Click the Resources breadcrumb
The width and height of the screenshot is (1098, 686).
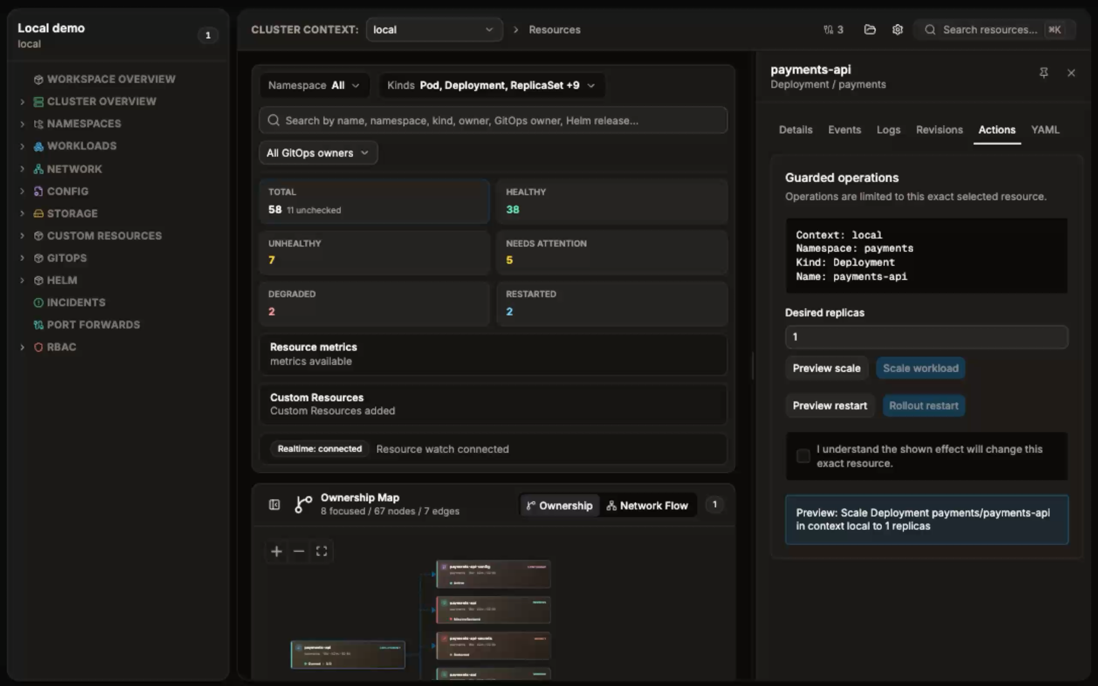555,30
